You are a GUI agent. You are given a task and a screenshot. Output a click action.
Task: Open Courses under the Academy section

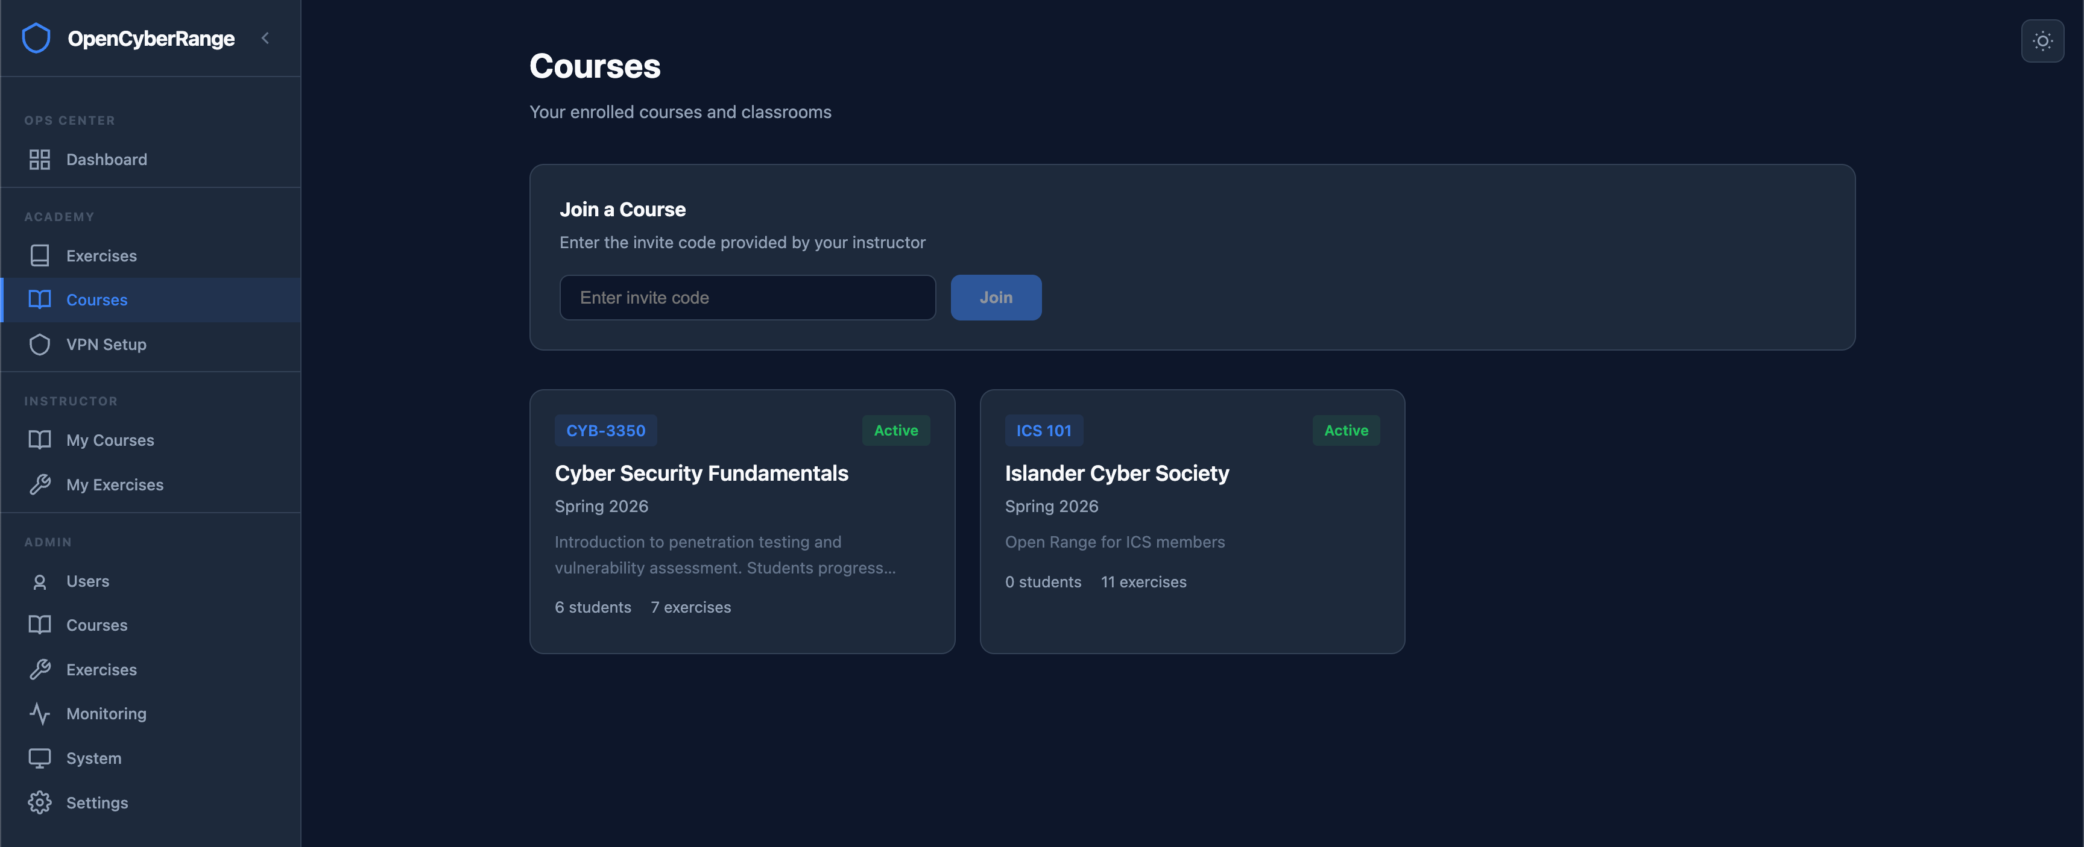(96, 299)
